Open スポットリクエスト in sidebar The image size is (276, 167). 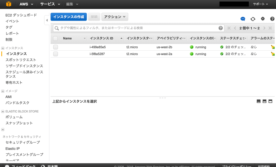(x=21, y=60)
